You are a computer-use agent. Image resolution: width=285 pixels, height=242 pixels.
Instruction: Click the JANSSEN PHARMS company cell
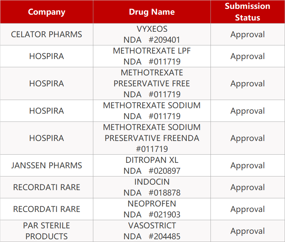(46, 166)
